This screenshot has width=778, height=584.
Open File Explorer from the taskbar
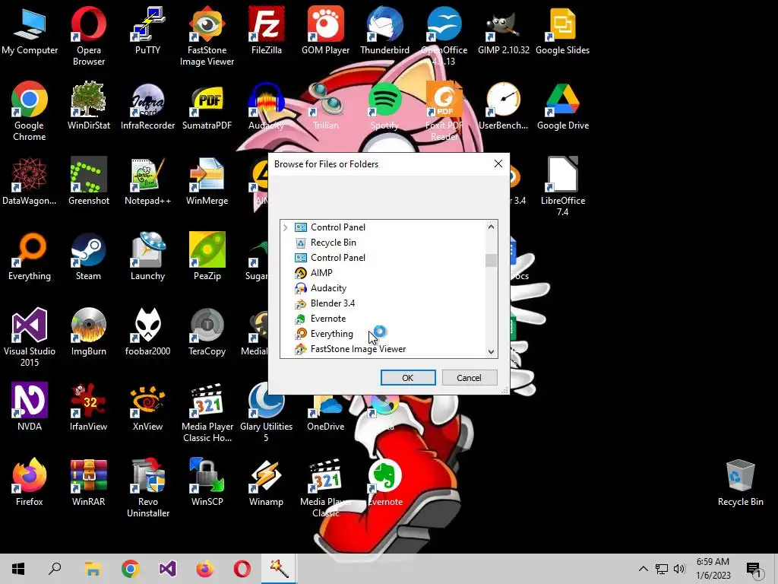coord(93,569)
